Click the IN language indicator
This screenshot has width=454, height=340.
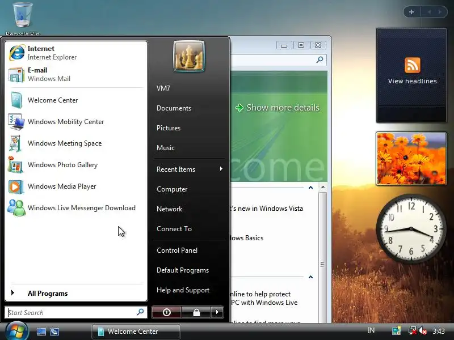point(371,330)
